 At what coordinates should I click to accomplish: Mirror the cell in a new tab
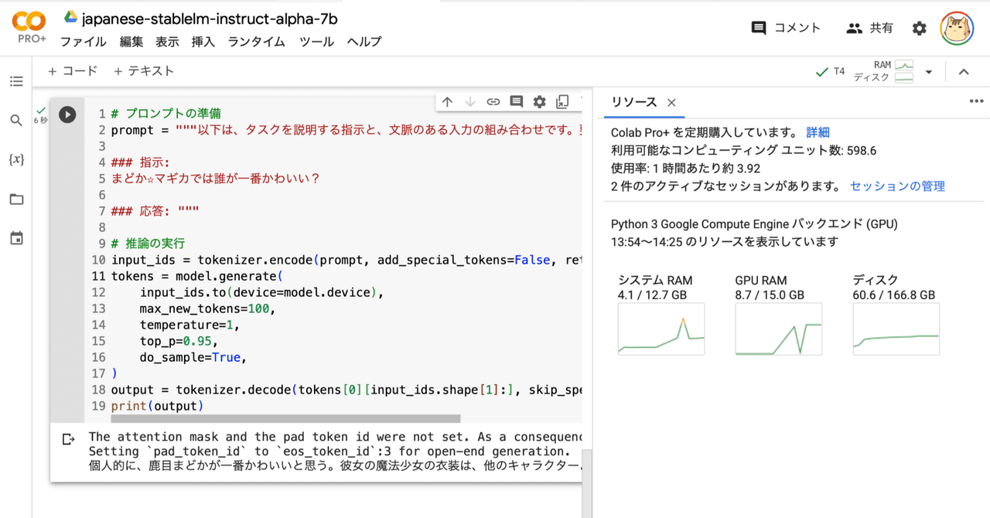coord(562,101)
